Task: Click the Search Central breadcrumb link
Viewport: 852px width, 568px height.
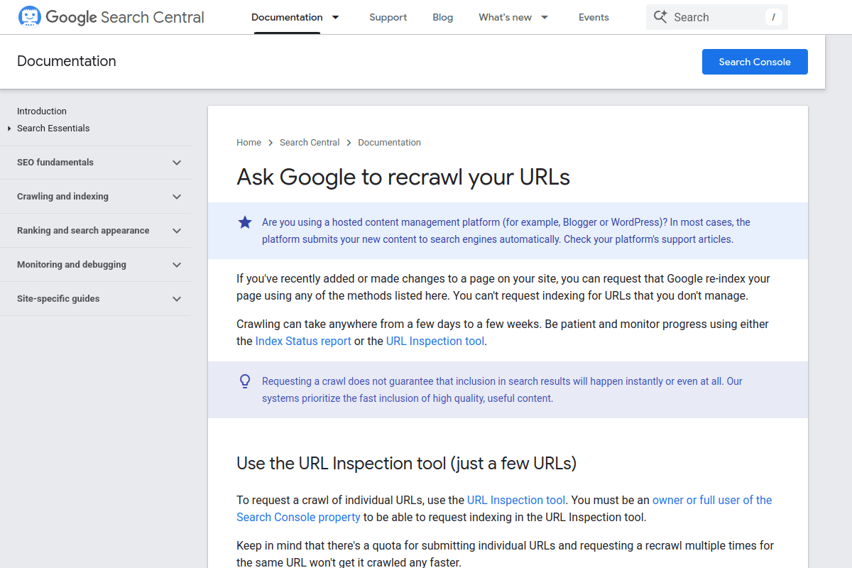Action: 310,143
